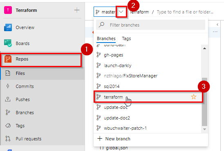Click the Files icon in sidebar
Viewport: 224px width, 151px height.
pyautogui.click(x=8, y=73)
